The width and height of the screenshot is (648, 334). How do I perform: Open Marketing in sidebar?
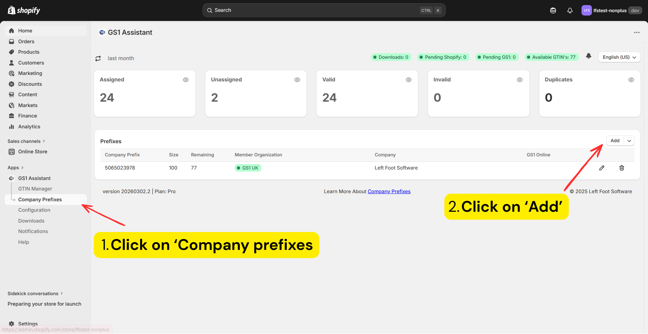[46, 73]
